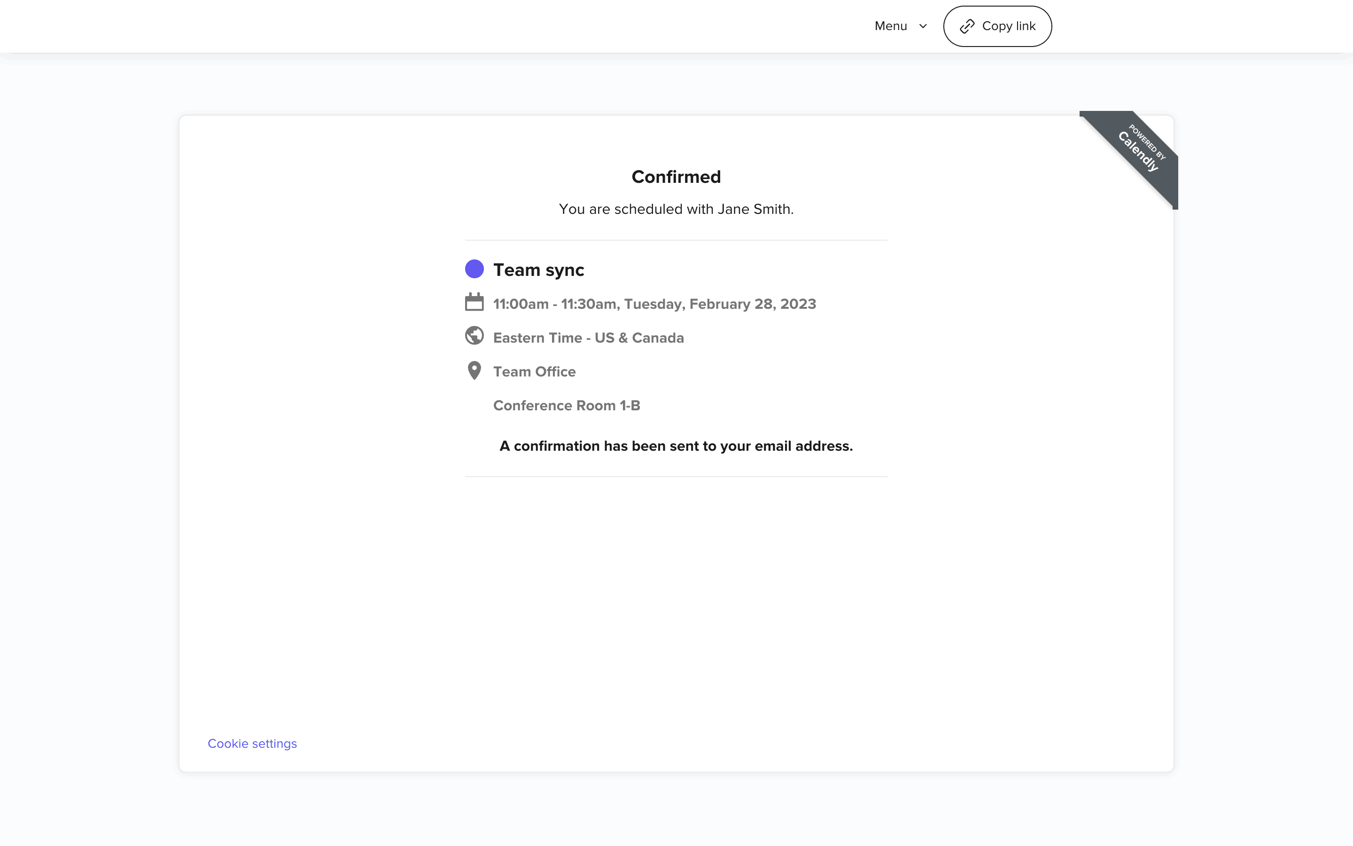This screenshot has height=846, width=1353.
Task: Click the Copy link label text
Action: pyautogui.click(x=1009, y=26)
